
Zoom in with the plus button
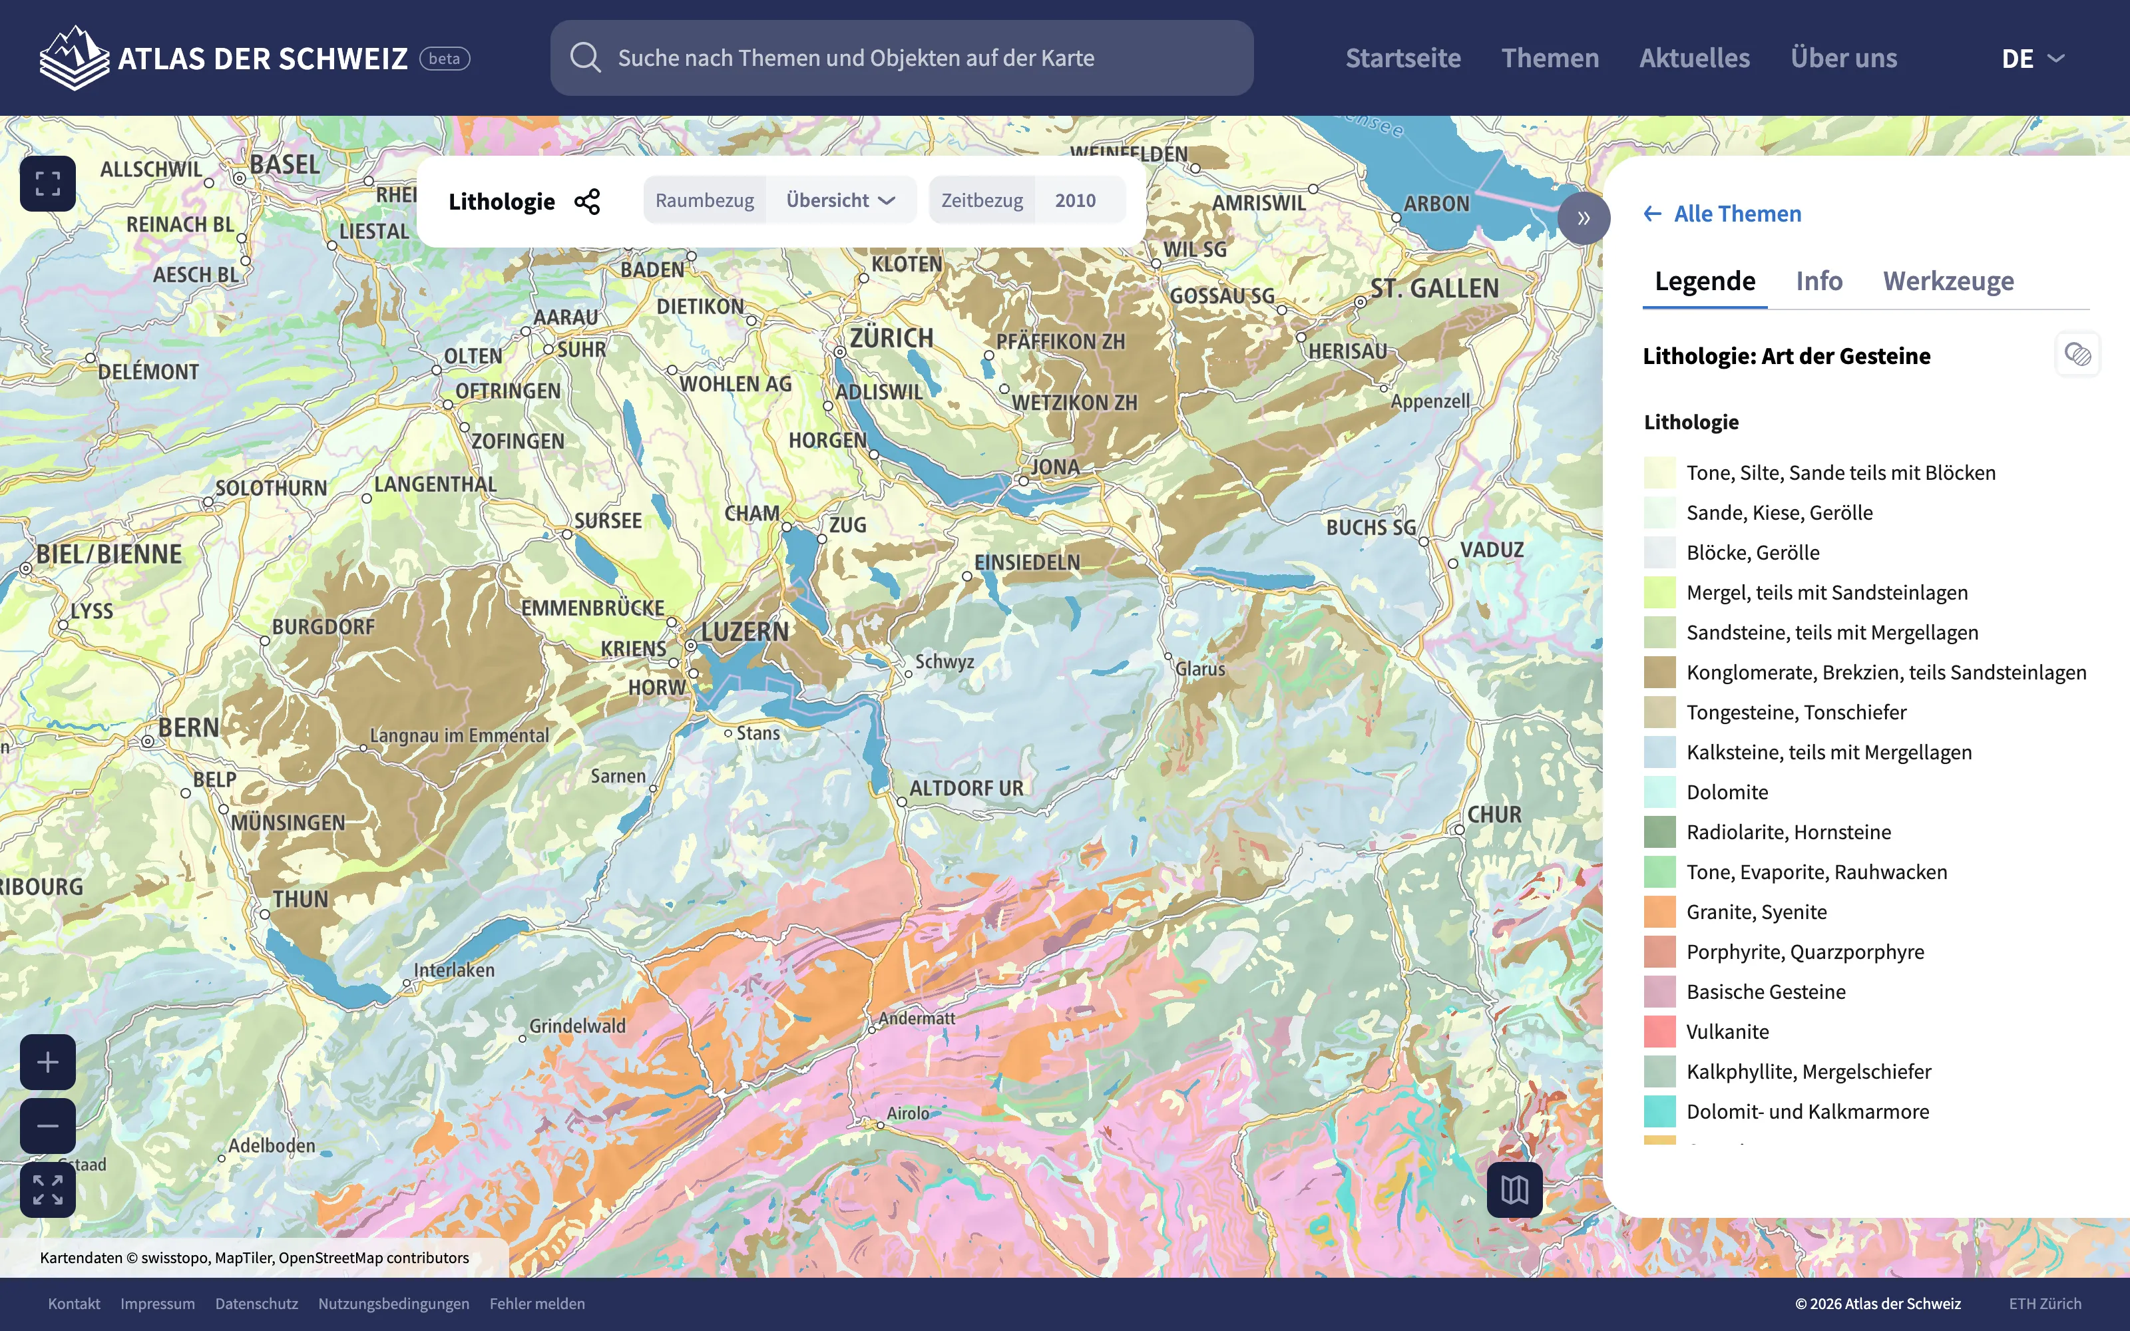click(47, 1063)
